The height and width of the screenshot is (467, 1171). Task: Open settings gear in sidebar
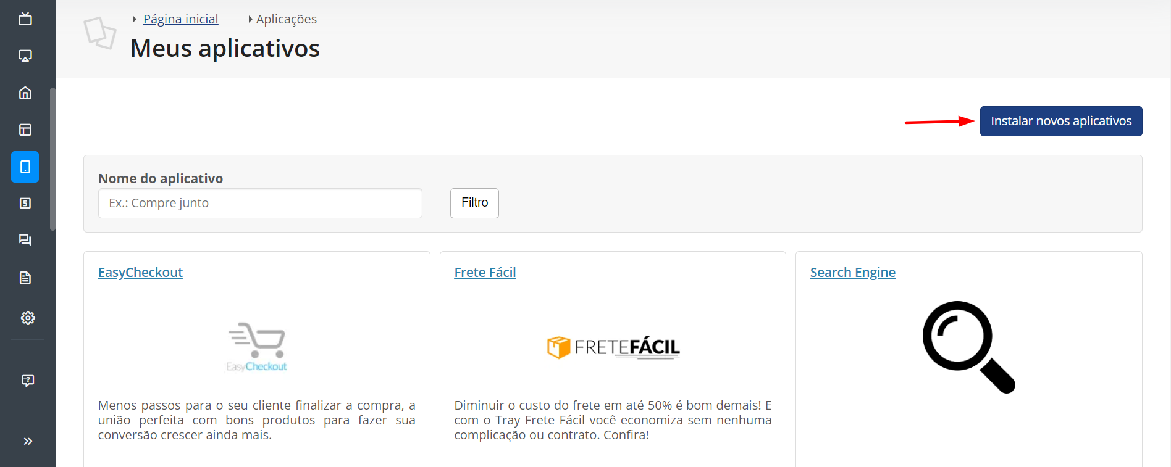[x=28, y=318]
